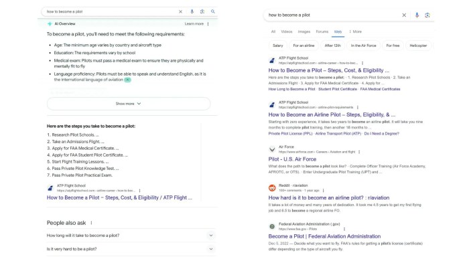Click favicon of first ATP Flight School result on right
The image size is (469, 263).
click(272, 60)
